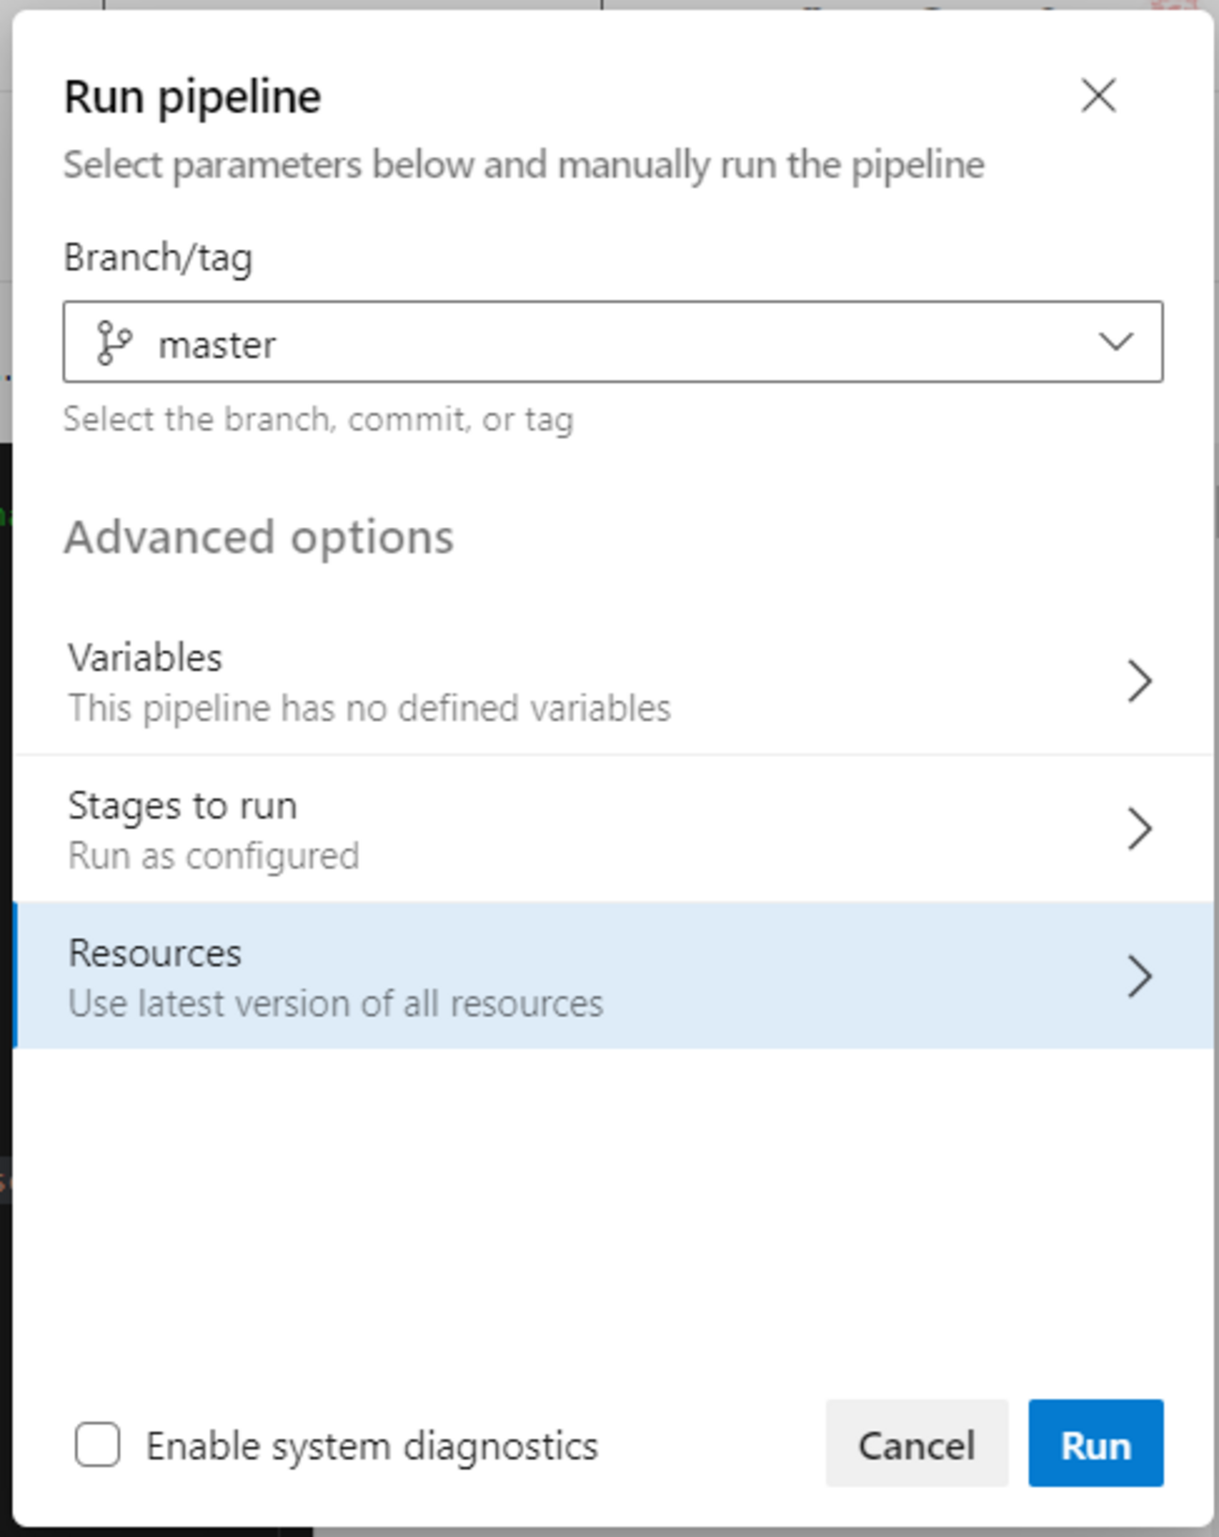Click the git branch icon beside master
The image size is (1219, 1537).
pos(113,342)
